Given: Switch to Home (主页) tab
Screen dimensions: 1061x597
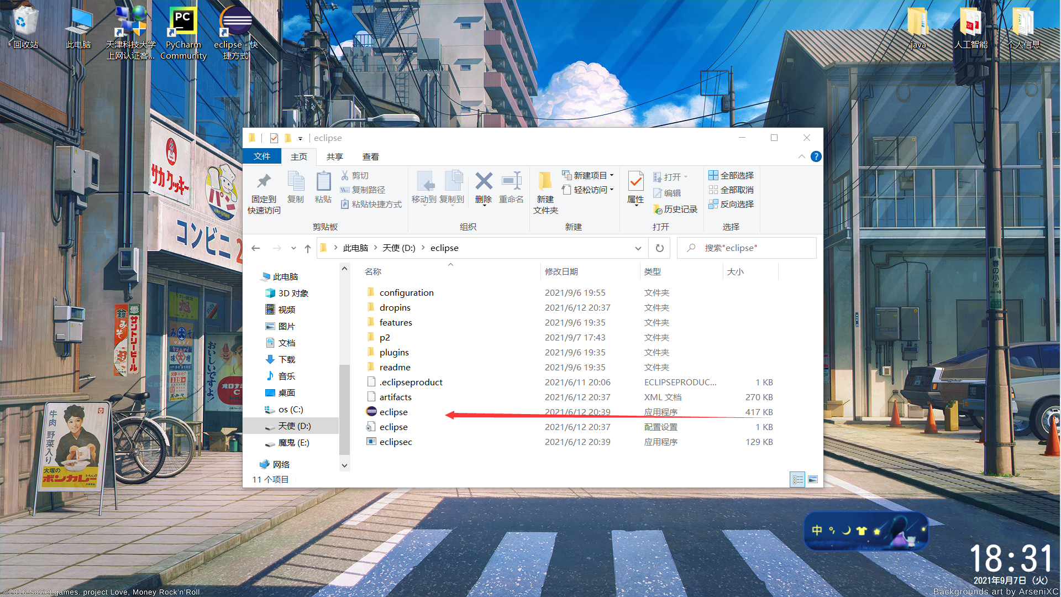Looking at the screenshot, I should [x=299, y=156].
